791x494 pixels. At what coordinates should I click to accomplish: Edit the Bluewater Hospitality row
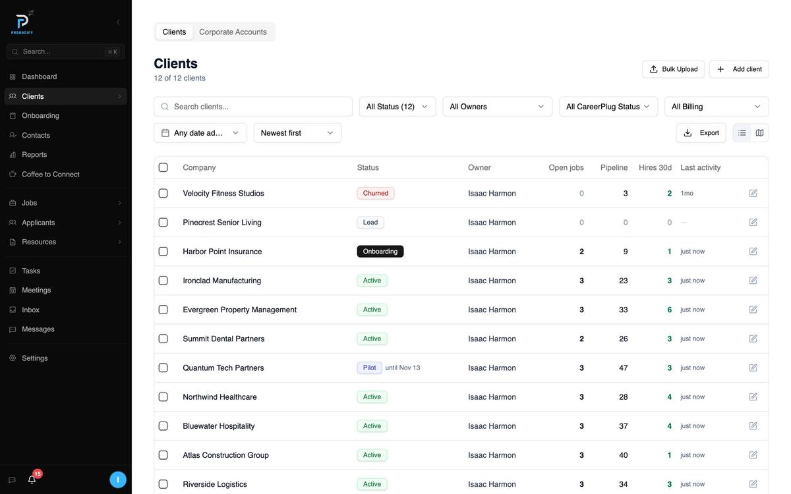pyautogui.click(x=753, y=426)
